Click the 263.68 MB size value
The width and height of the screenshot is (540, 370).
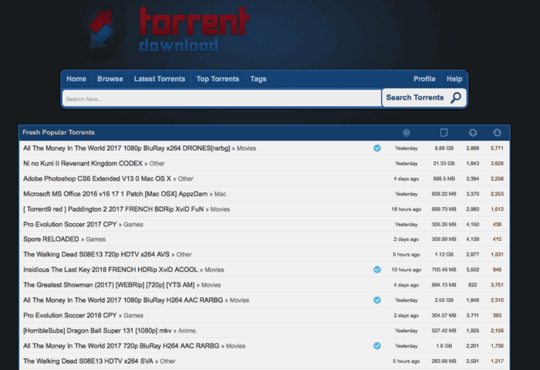(x=444, y=361)
